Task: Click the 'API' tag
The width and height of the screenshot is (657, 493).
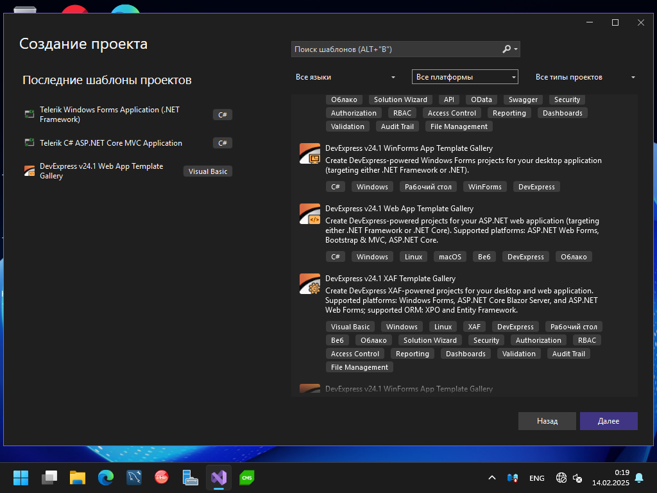Action: pos(448,99)
